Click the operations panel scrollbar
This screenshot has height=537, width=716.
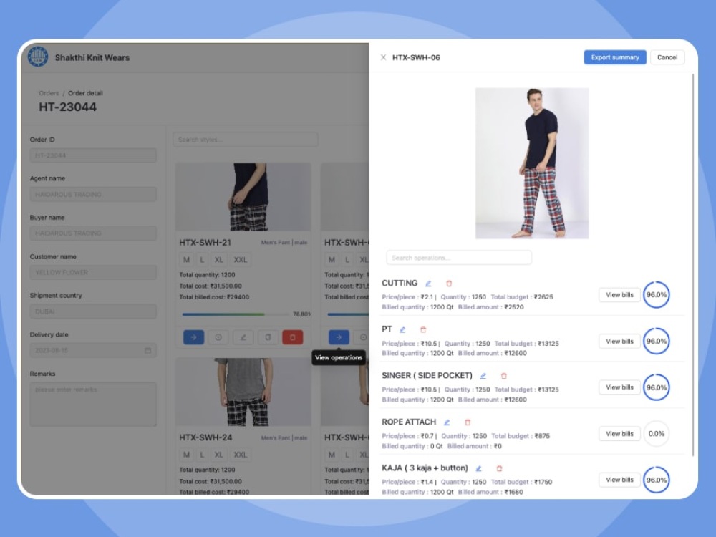coord(692,265)
